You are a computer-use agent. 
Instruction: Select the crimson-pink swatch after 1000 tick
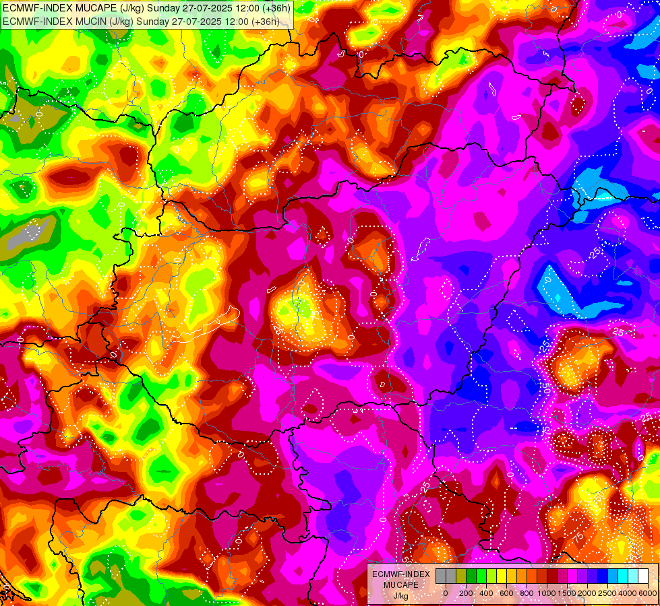pos(563,576)
